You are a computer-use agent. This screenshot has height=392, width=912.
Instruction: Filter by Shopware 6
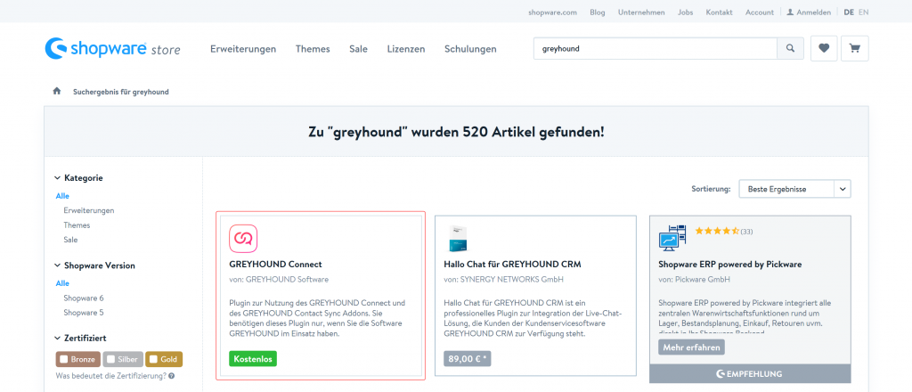pyautogui.click(x=84, y=298)
